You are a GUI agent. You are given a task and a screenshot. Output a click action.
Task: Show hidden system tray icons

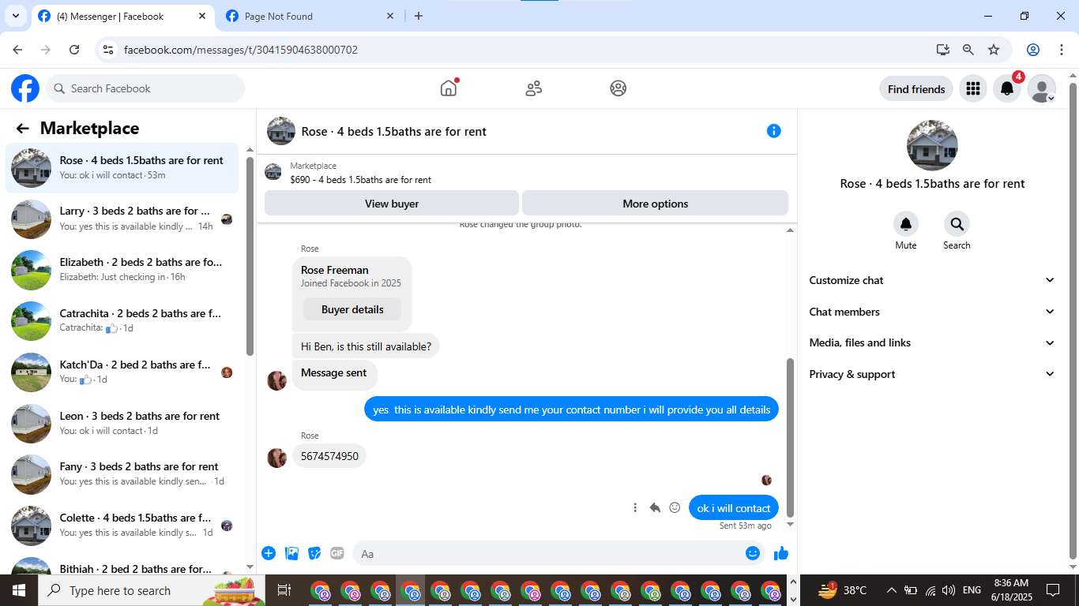pos(892,590)
